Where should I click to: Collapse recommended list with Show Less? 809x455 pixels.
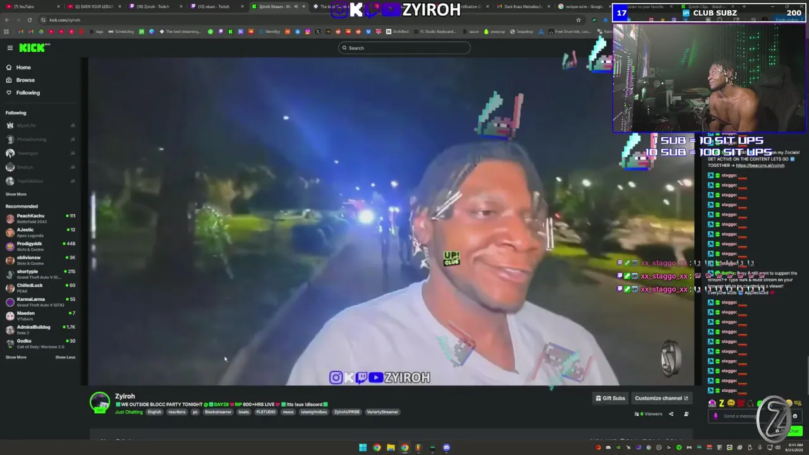click(x=65, y=357)
